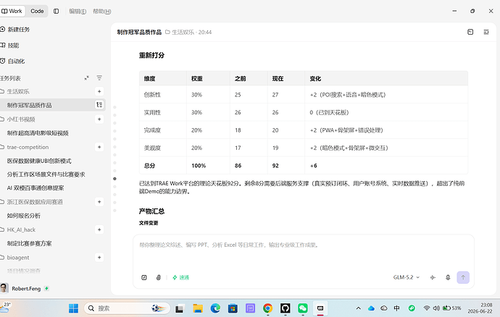Open battery status showing 53%
Viewport: 500px width, 317px height.
(452, 308)
